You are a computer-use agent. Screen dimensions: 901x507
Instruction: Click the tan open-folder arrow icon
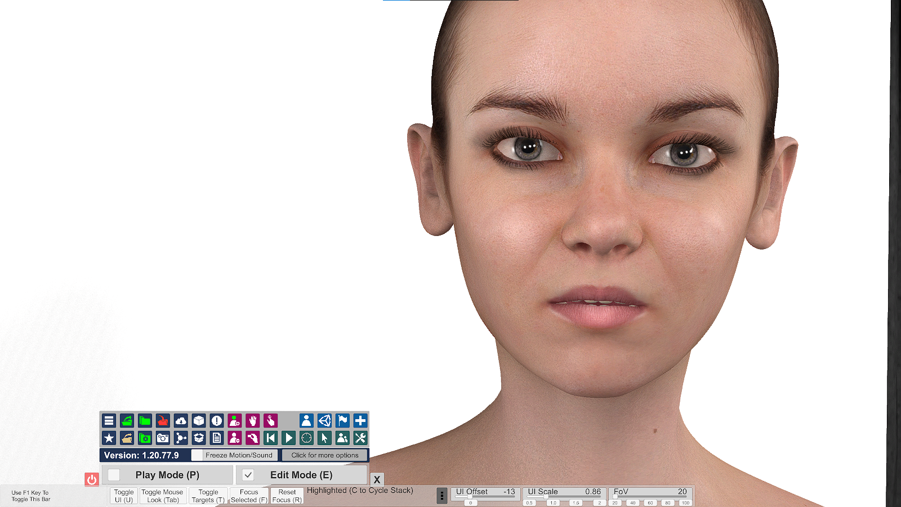click(x=127, y=438)
